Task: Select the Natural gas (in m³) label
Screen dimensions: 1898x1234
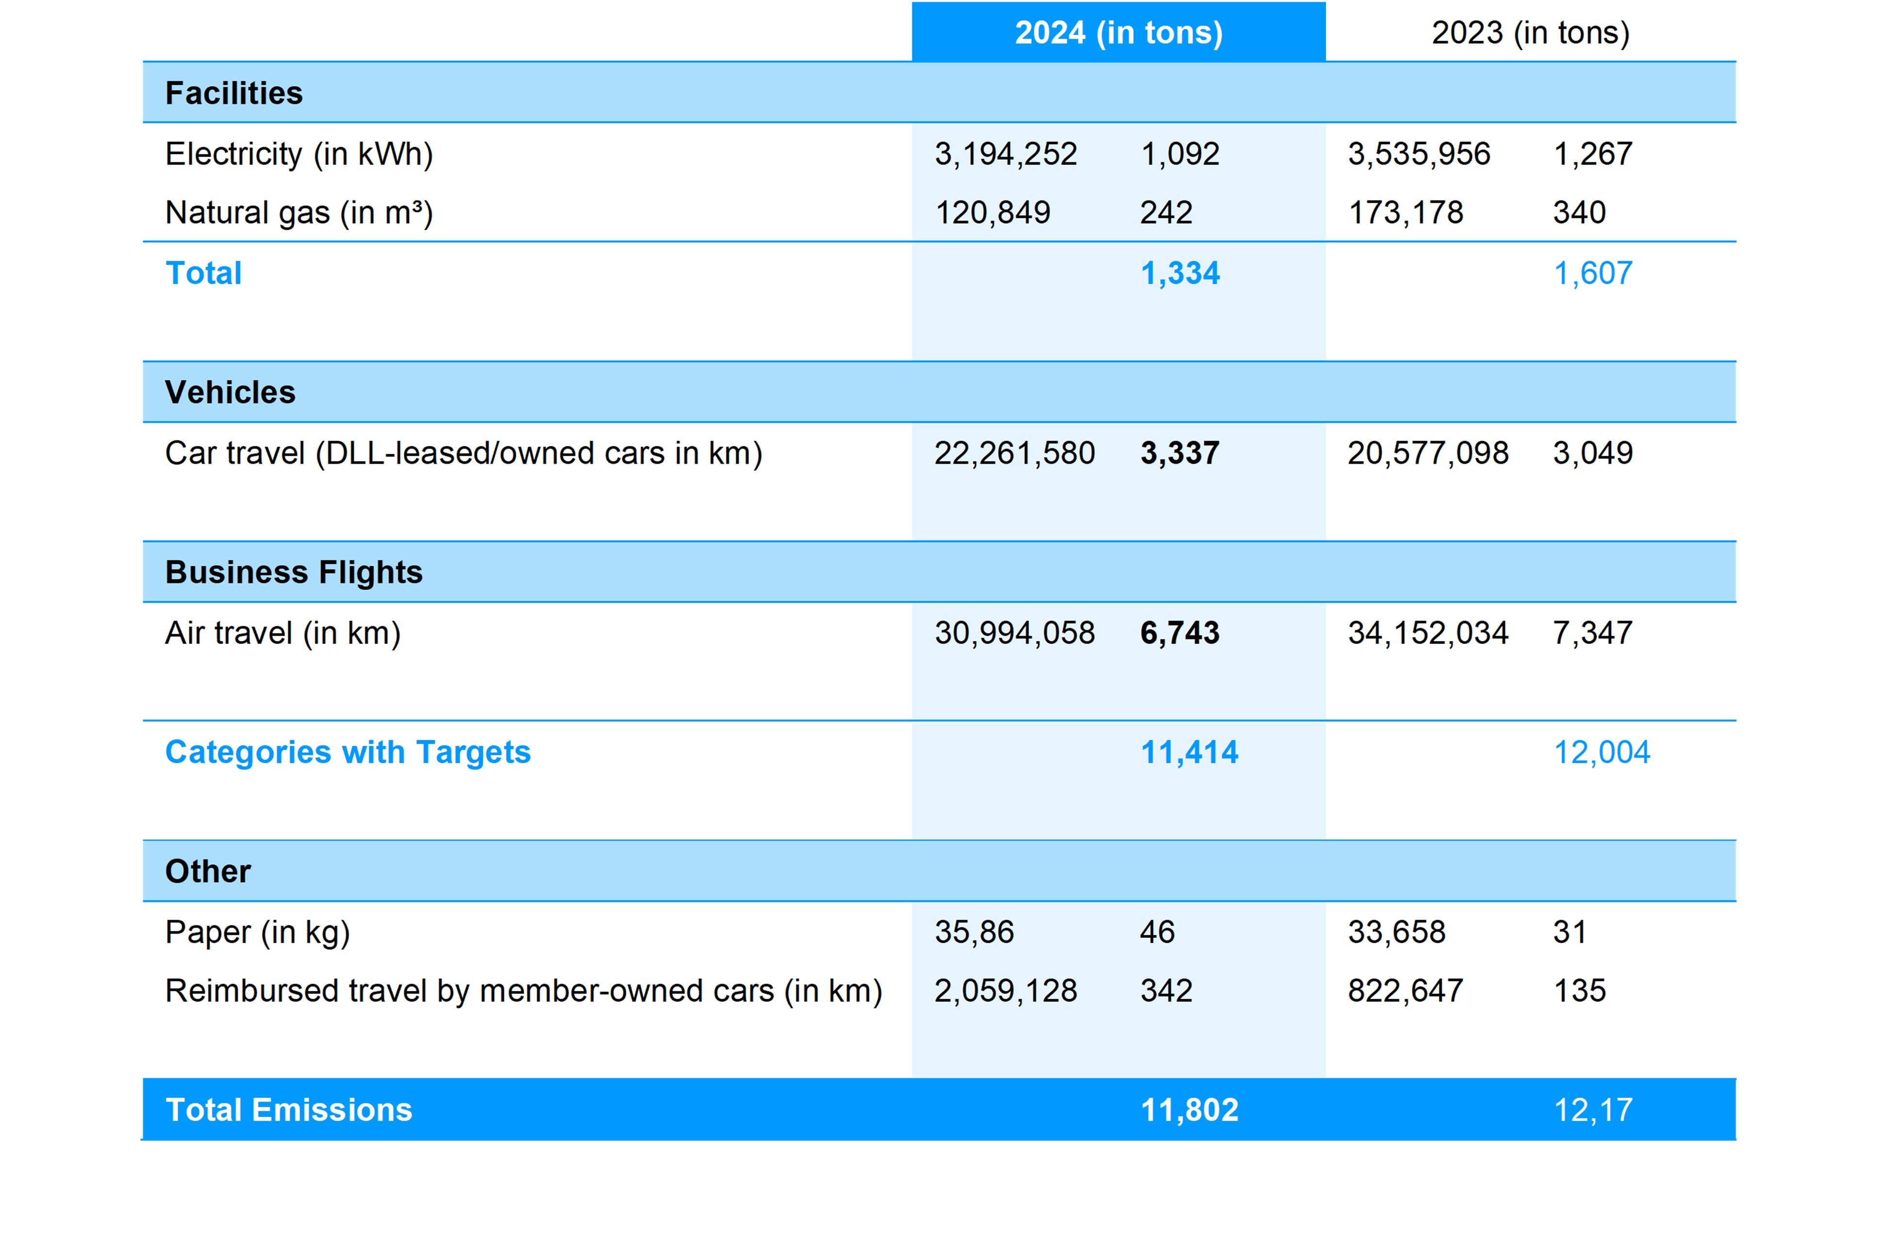Action: click(299, 213)
